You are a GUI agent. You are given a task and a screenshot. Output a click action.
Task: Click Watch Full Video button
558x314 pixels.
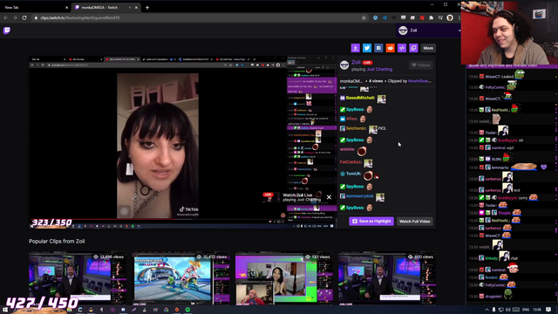tap(415, 221)
